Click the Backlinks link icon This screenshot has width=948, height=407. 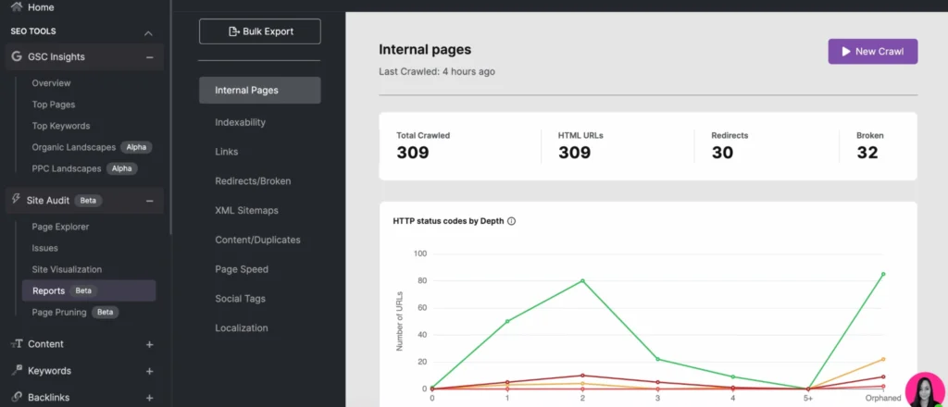[x=17, y=398]
